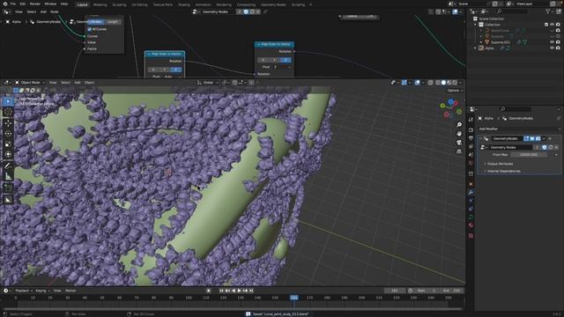Click the navigation gizmo blue Z axis
This screenshot has height=317, width=564.
(x=451, y=102)
